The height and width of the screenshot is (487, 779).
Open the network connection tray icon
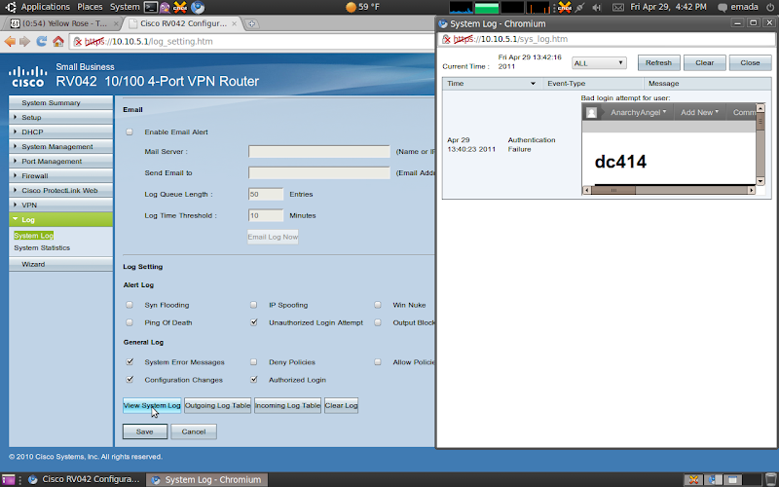point(579,7)
